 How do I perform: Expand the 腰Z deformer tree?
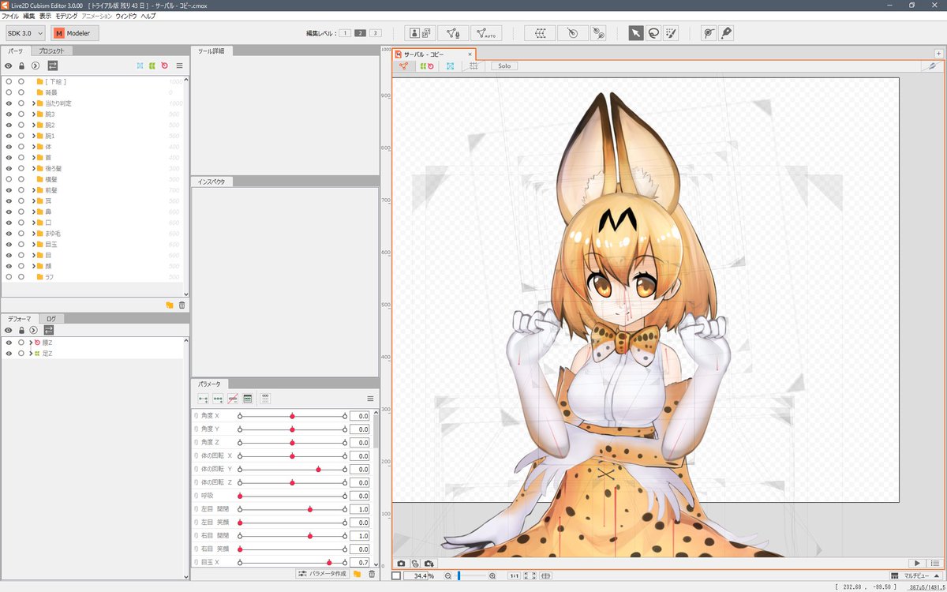(30, 343)
